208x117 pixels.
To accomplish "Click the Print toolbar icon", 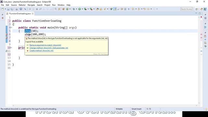I will (17, 9).
